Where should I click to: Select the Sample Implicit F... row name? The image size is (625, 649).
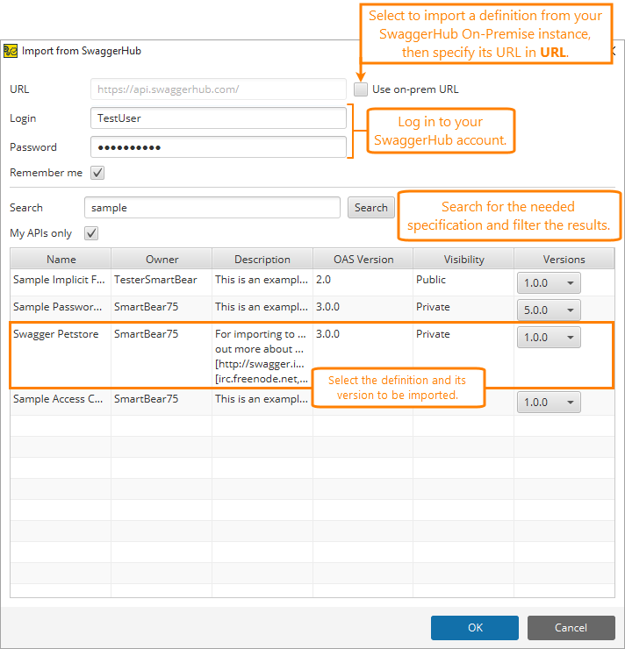point(59,280)
